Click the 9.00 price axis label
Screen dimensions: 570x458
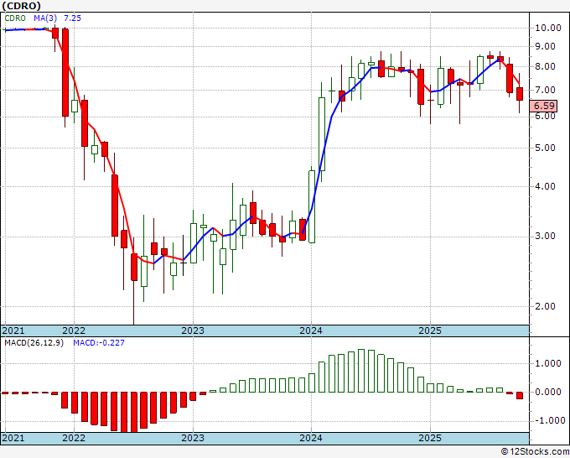point(545,47)
